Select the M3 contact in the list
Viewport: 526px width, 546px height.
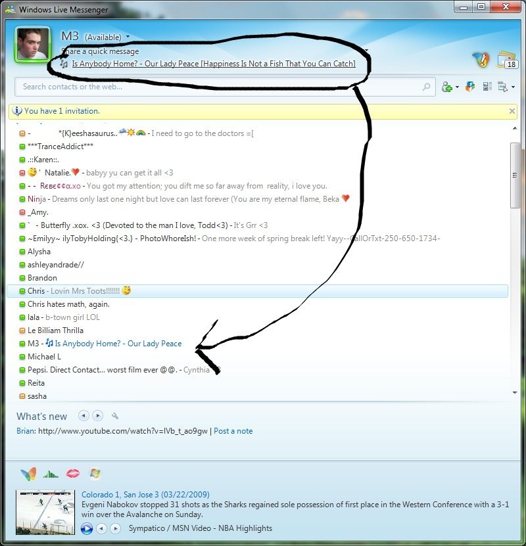(x=101, y=344)
